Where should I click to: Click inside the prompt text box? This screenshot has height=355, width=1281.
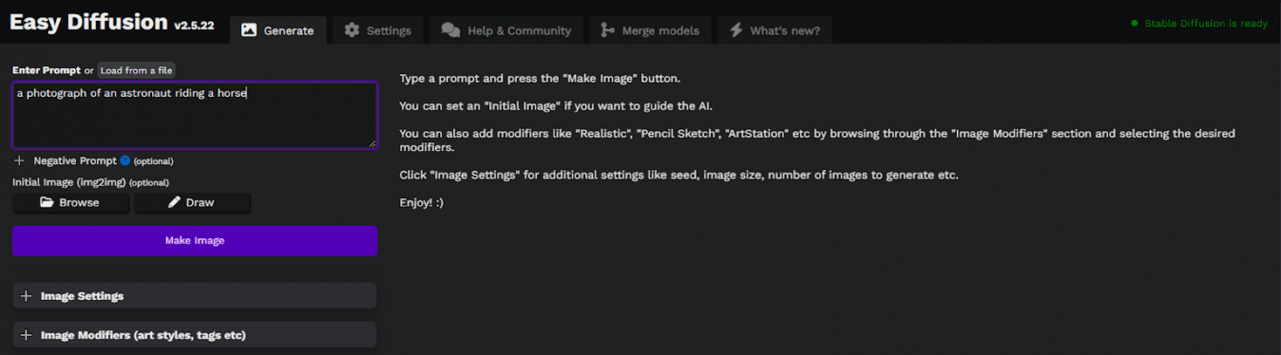(x=195, y=115)
